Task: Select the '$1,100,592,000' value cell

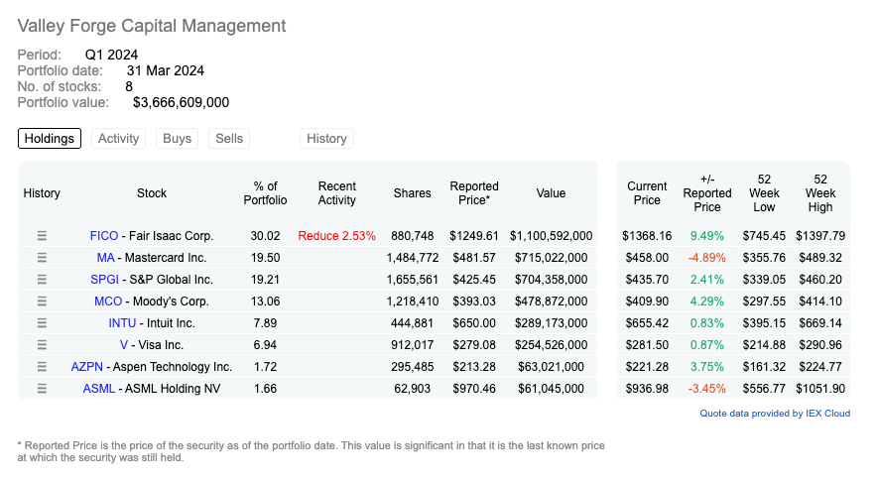Action: (x=551, y=236)
